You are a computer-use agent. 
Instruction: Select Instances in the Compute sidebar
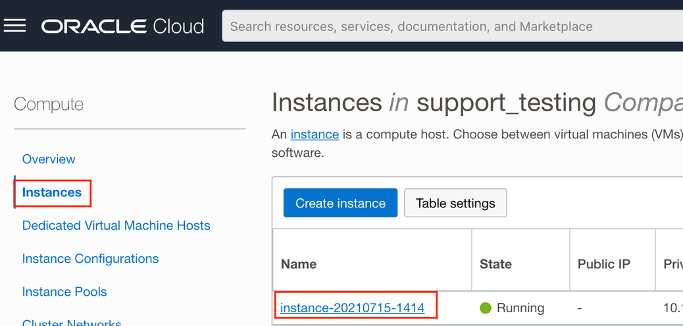(52, 192)
